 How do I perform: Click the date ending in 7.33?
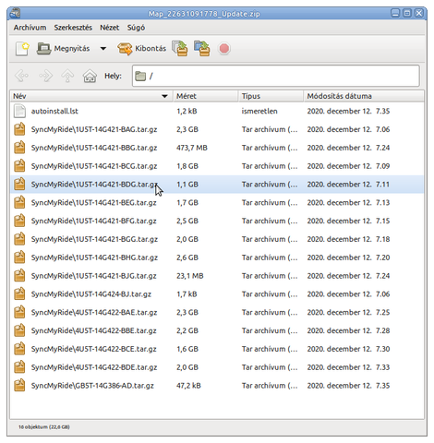(x=348, y=367)
